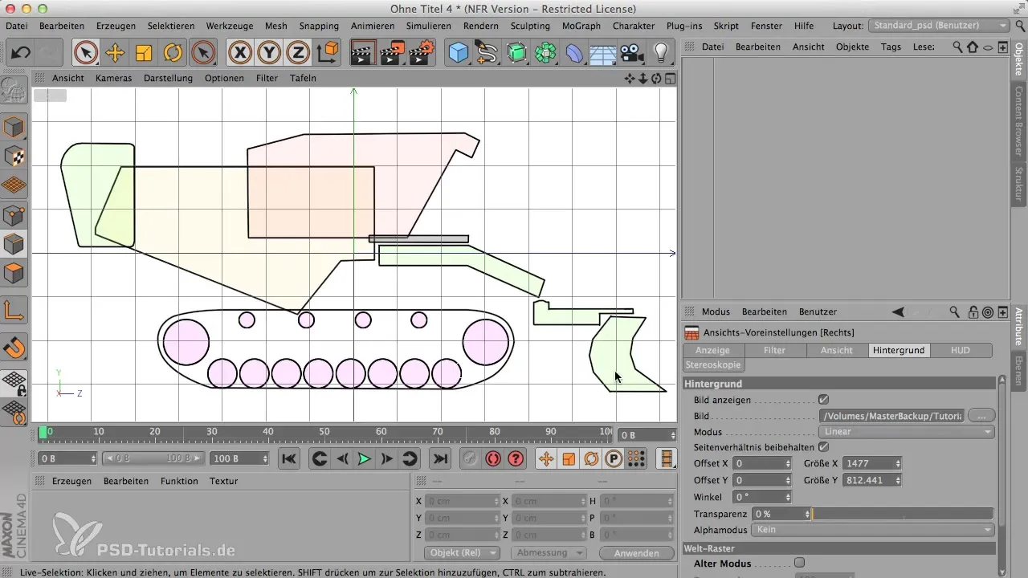Screen dimensions: 1028x578
Task: Open the Abmessung dropdown
Action: coord(550,553)
